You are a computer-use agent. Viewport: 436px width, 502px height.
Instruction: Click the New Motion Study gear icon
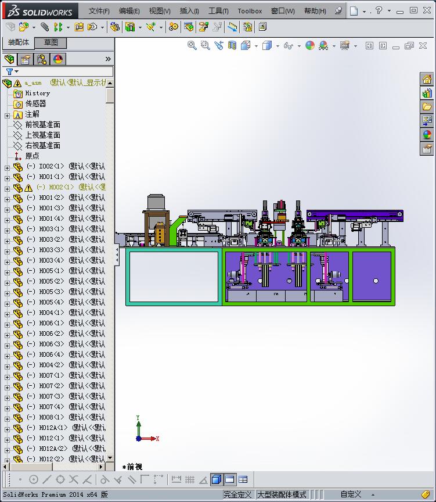(174, 27)
